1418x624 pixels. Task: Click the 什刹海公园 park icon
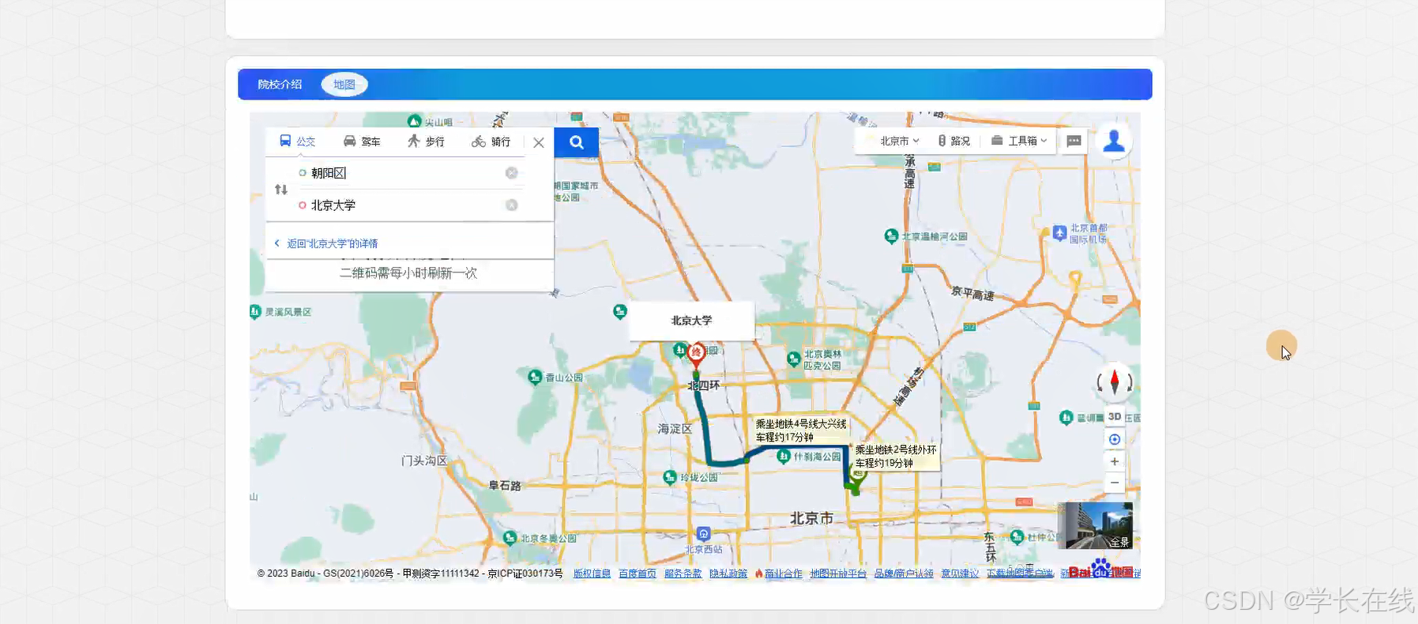point(783,456)
